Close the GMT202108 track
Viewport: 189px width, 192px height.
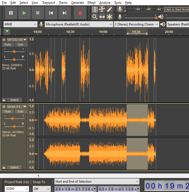[x=4, y=40]
